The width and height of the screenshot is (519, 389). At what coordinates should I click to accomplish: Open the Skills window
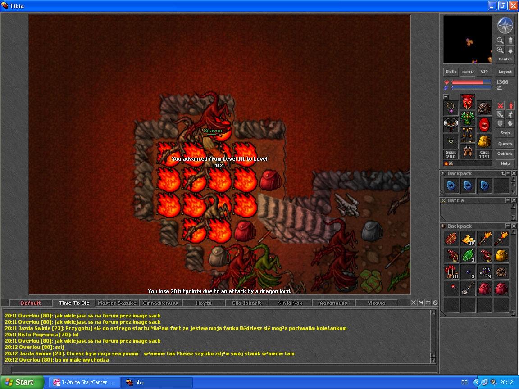[451, 72]
